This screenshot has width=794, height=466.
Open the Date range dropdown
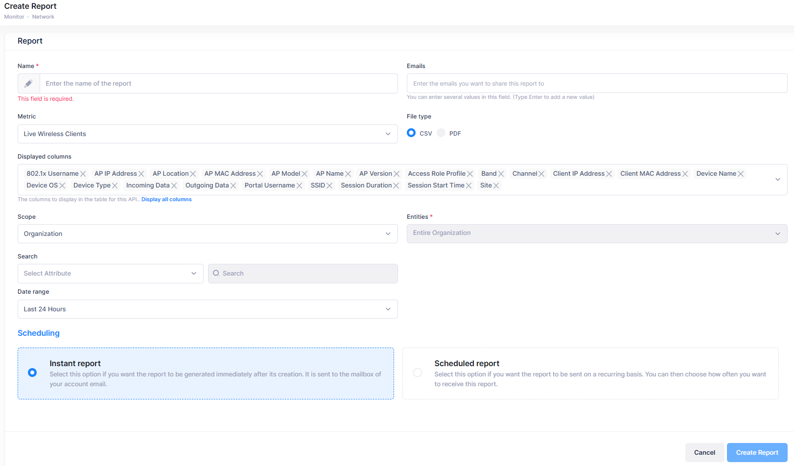click(x=208, y=309)
